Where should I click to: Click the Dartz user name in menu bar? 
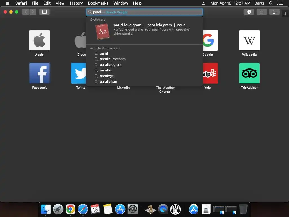pyautogui.click(x=259, y=3)
